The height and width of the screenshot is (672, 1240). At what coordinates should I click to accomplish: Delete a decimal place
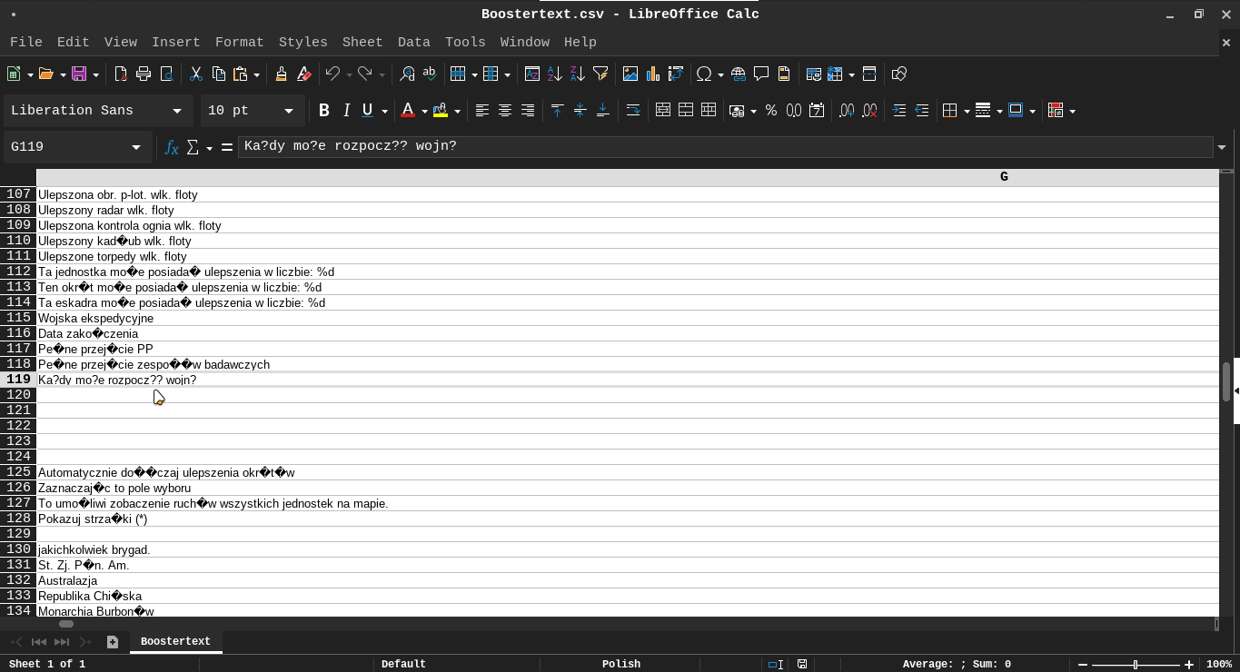pyautogui.click(x=869, y=111)
